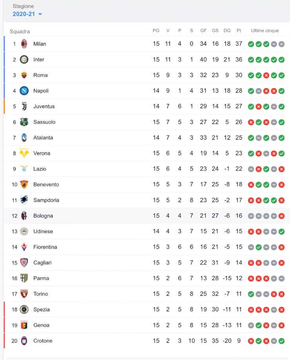Click the Roma club crest icon

coord(24,75)
